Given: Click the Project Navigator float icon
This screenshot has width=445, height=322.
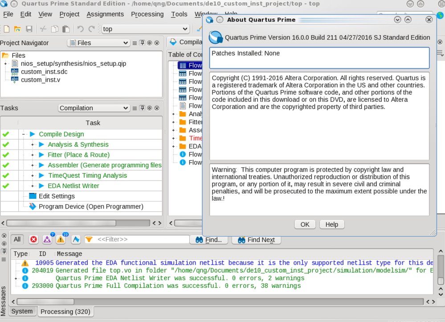Looking at the screenshot, I should coord(150,43).
